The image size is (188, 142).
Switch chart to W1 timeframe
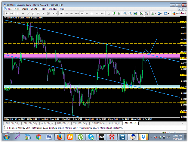[97, 14]
